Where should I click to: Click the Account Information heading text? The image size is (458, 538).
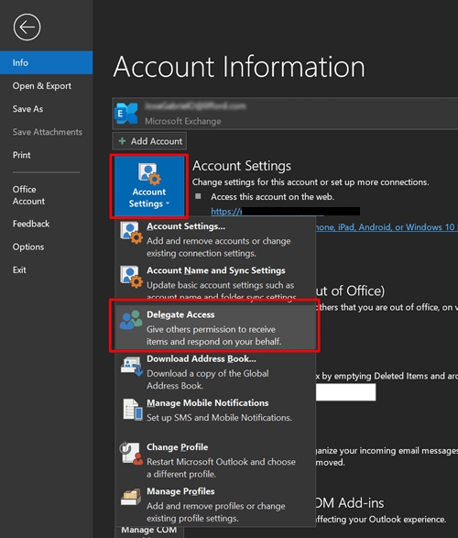(x=239, y=67)
